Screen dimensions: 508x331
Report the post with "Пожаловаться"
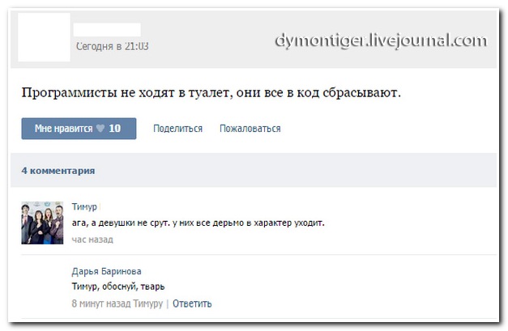coord(250,129)
